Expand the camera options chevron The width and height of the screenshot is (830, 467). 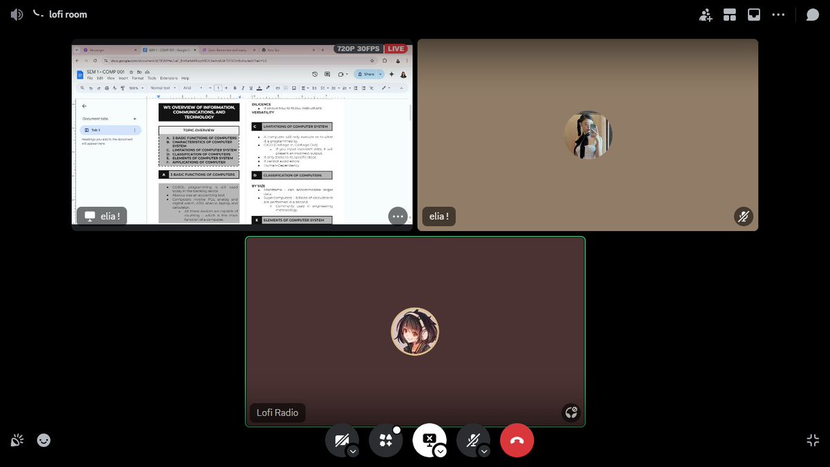(x=353, y=452)
